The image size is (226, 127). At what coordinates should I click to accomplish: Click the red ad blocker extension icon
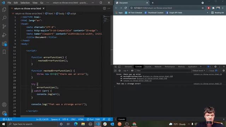[208, 8]
